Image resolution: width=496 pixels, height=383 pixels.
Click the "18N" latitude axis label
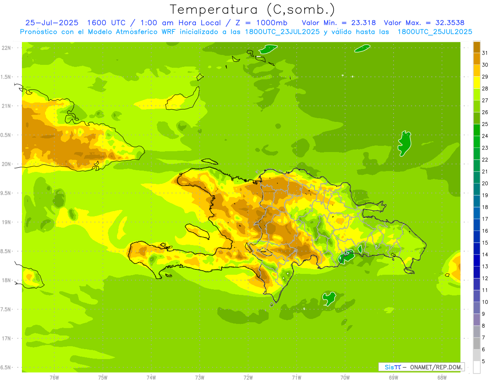6,280
